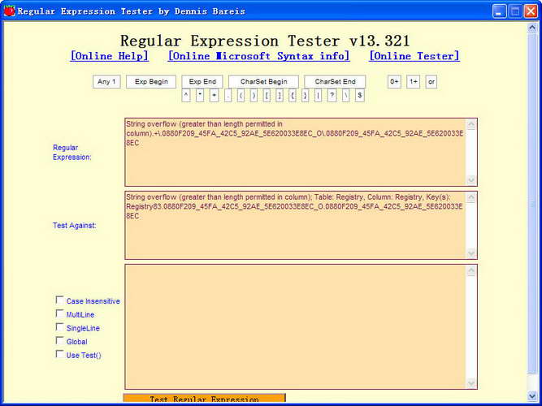Tick the Use Test() checkbox

pyautogui.click(x=60, y=354)
